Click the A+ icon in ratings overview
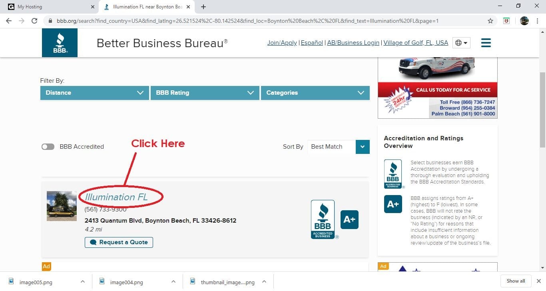This screenshot has width=546, height=291. point(393,204)
